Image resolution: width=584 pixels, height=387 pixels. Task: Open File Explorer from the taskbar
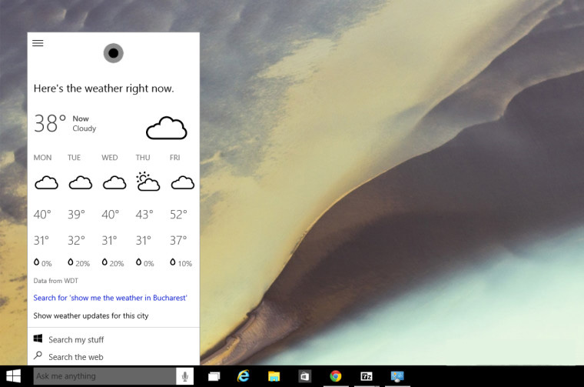[274, 376]
